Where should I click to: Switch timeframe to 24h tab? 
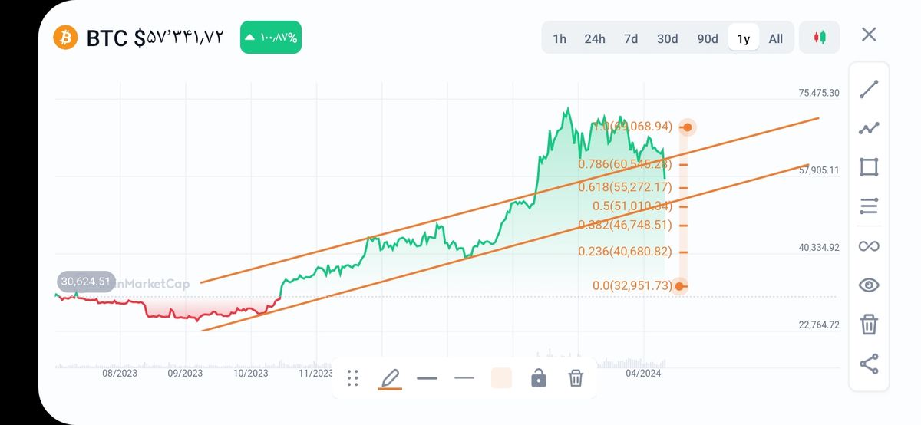(x=595, y=38)
